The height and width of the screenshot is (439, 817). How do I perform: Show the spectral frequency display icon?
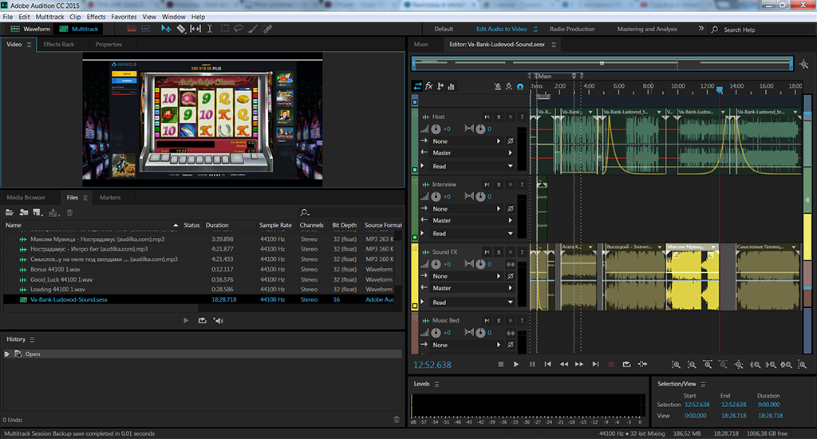pos(132,29)
